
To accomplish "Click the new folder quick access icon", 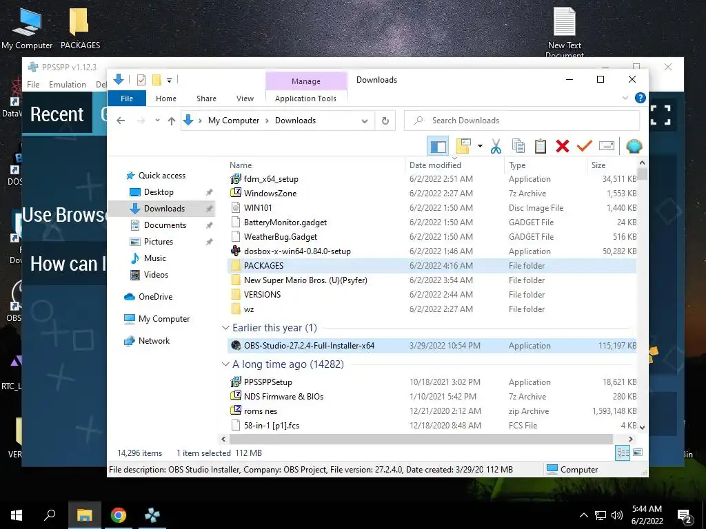I will (x=157, y=80).
